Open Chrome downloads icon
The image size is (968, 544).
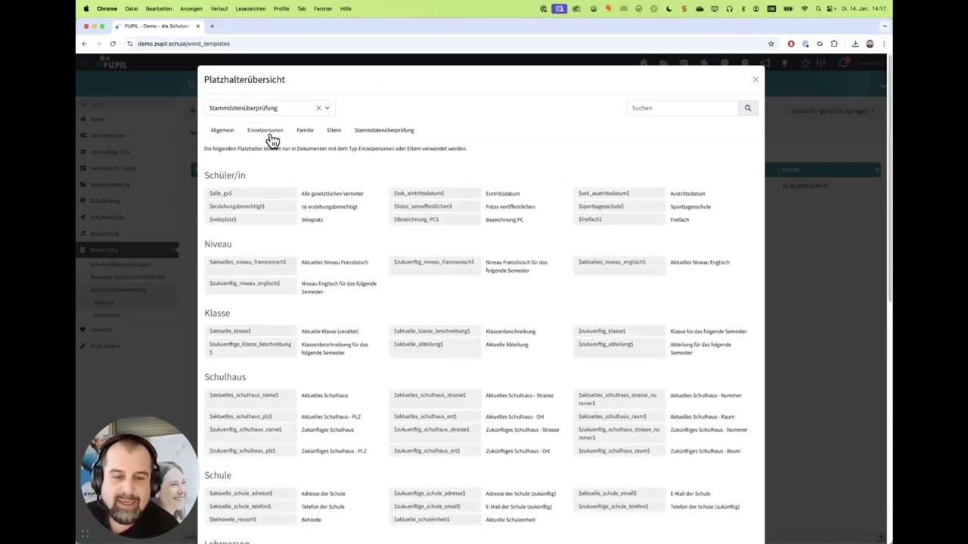[855, 44]
